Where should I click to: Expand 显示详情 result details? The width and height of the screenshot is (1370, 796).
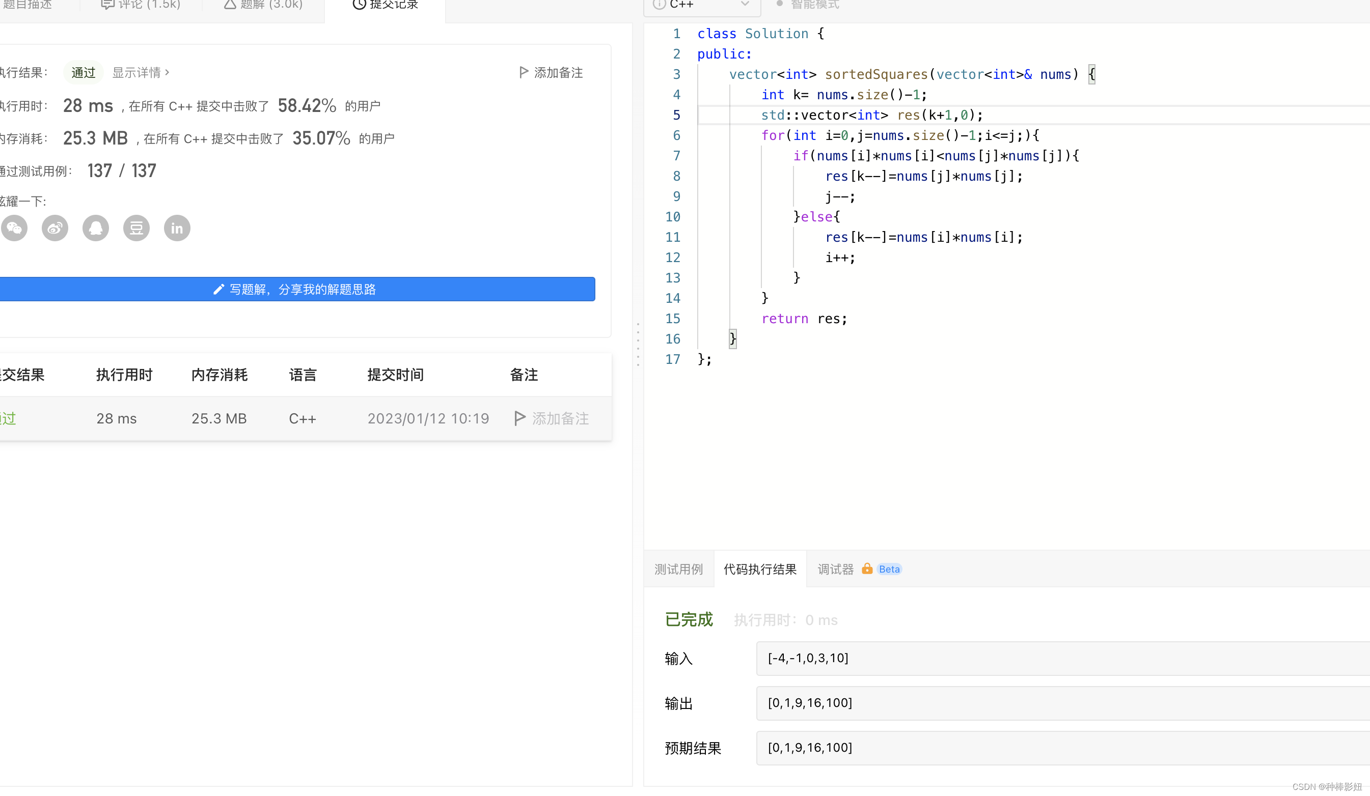pos(141,72)
